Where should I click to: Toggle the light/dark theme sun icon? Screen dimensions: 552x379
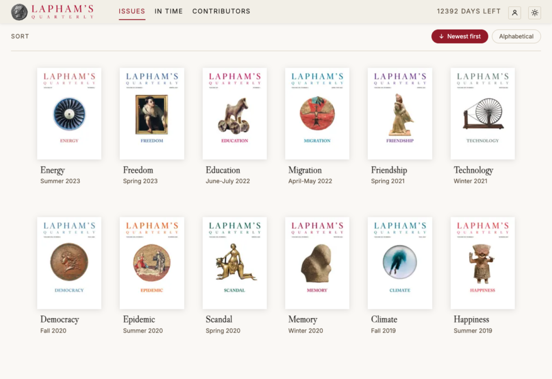click(x=534, y=13)
